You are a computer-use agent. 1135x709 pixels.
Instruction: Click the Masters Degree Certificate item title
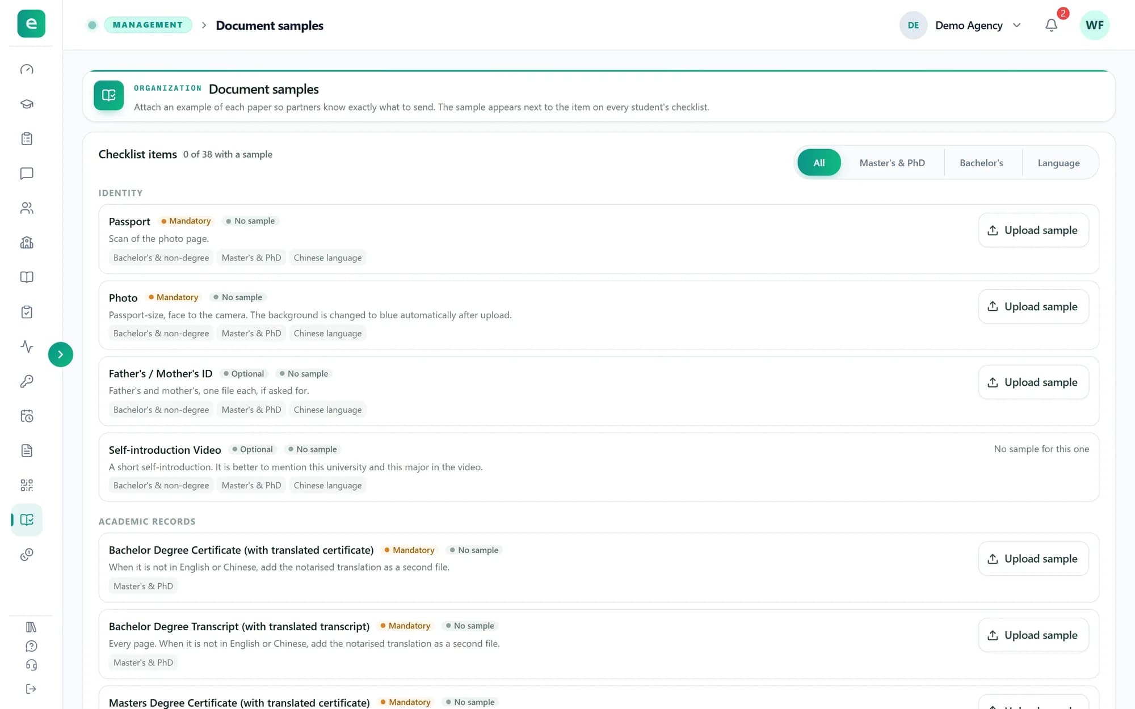point(239,703)
